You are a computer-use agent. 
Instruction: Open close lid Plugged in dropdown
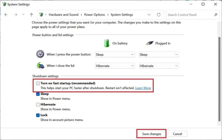click(x=159, y=66)
